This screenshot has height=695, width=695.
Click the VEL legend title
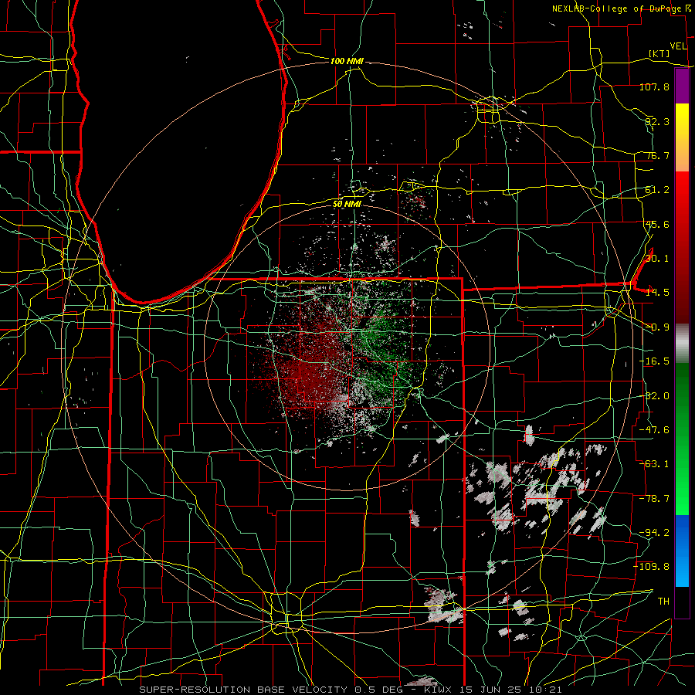click(x=679, y=46)
